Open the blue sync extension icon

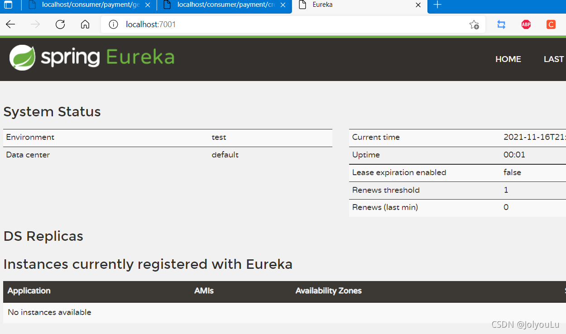[501, 24]
